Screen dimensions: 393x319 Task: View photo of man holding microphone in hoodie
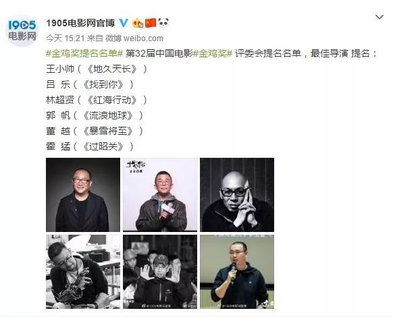[160, 194]
